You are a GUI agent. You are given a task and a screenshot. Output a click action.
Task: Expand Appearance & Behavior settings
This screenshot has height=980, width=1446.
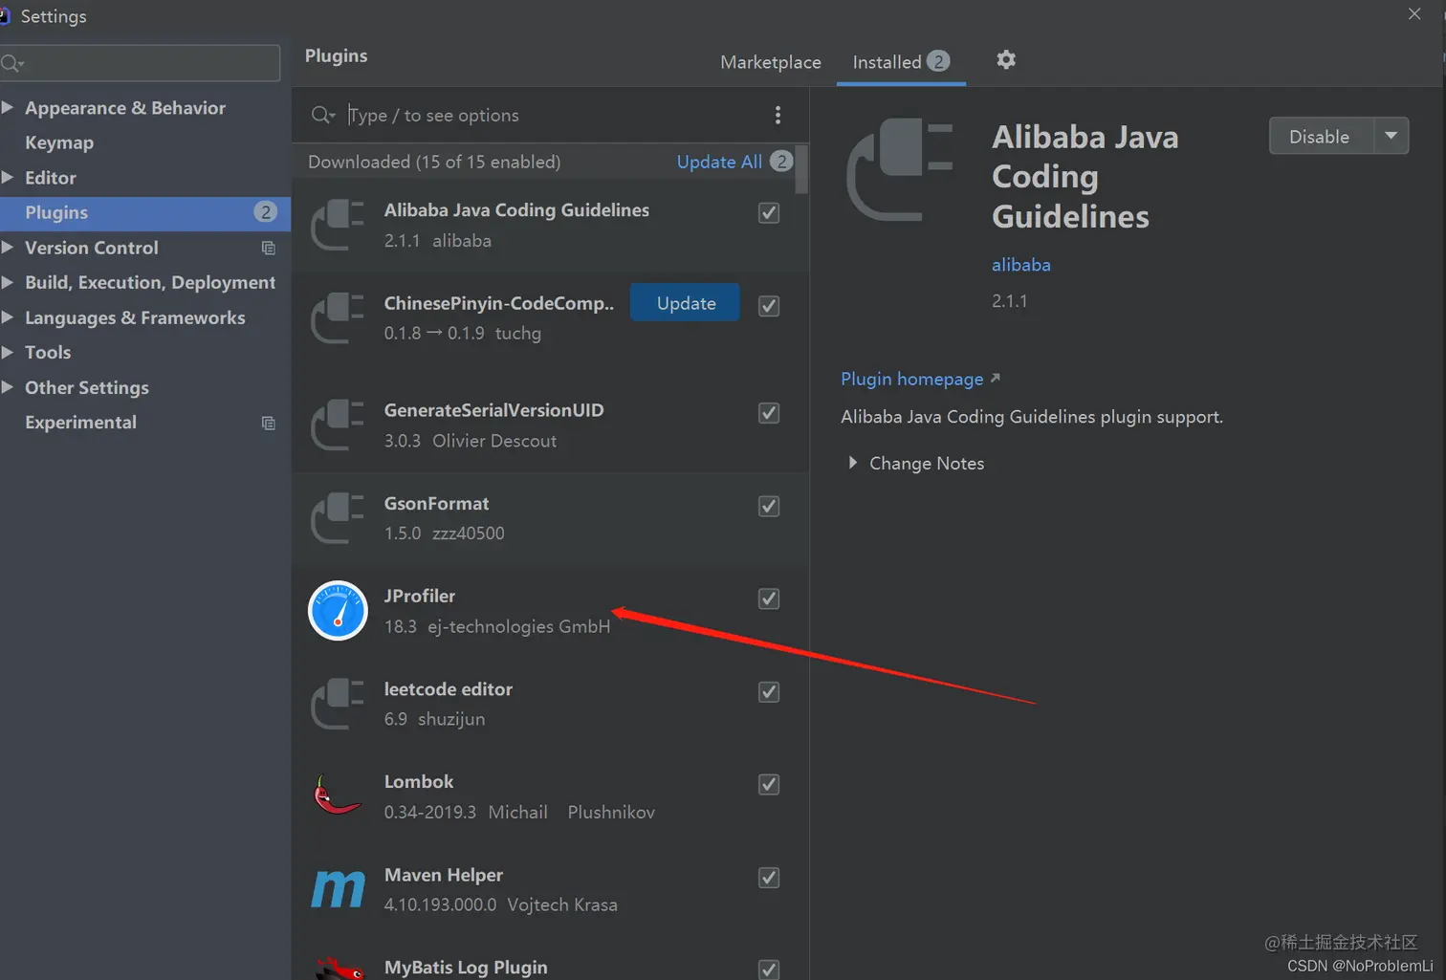[8, 107]
